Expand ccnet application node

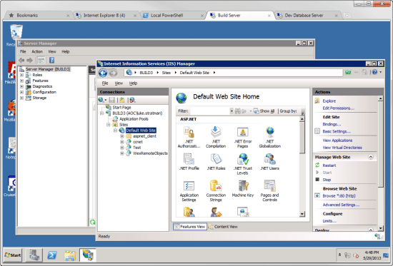(x=121, y=142)
